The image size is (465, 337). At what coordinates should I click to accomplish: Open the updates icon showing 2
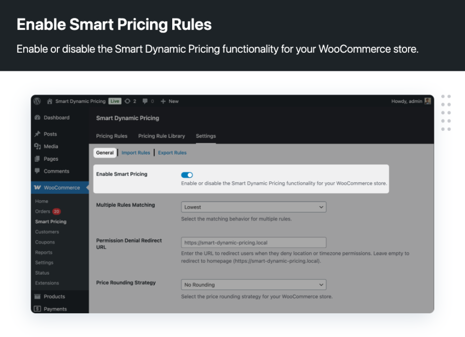[127, 101]
